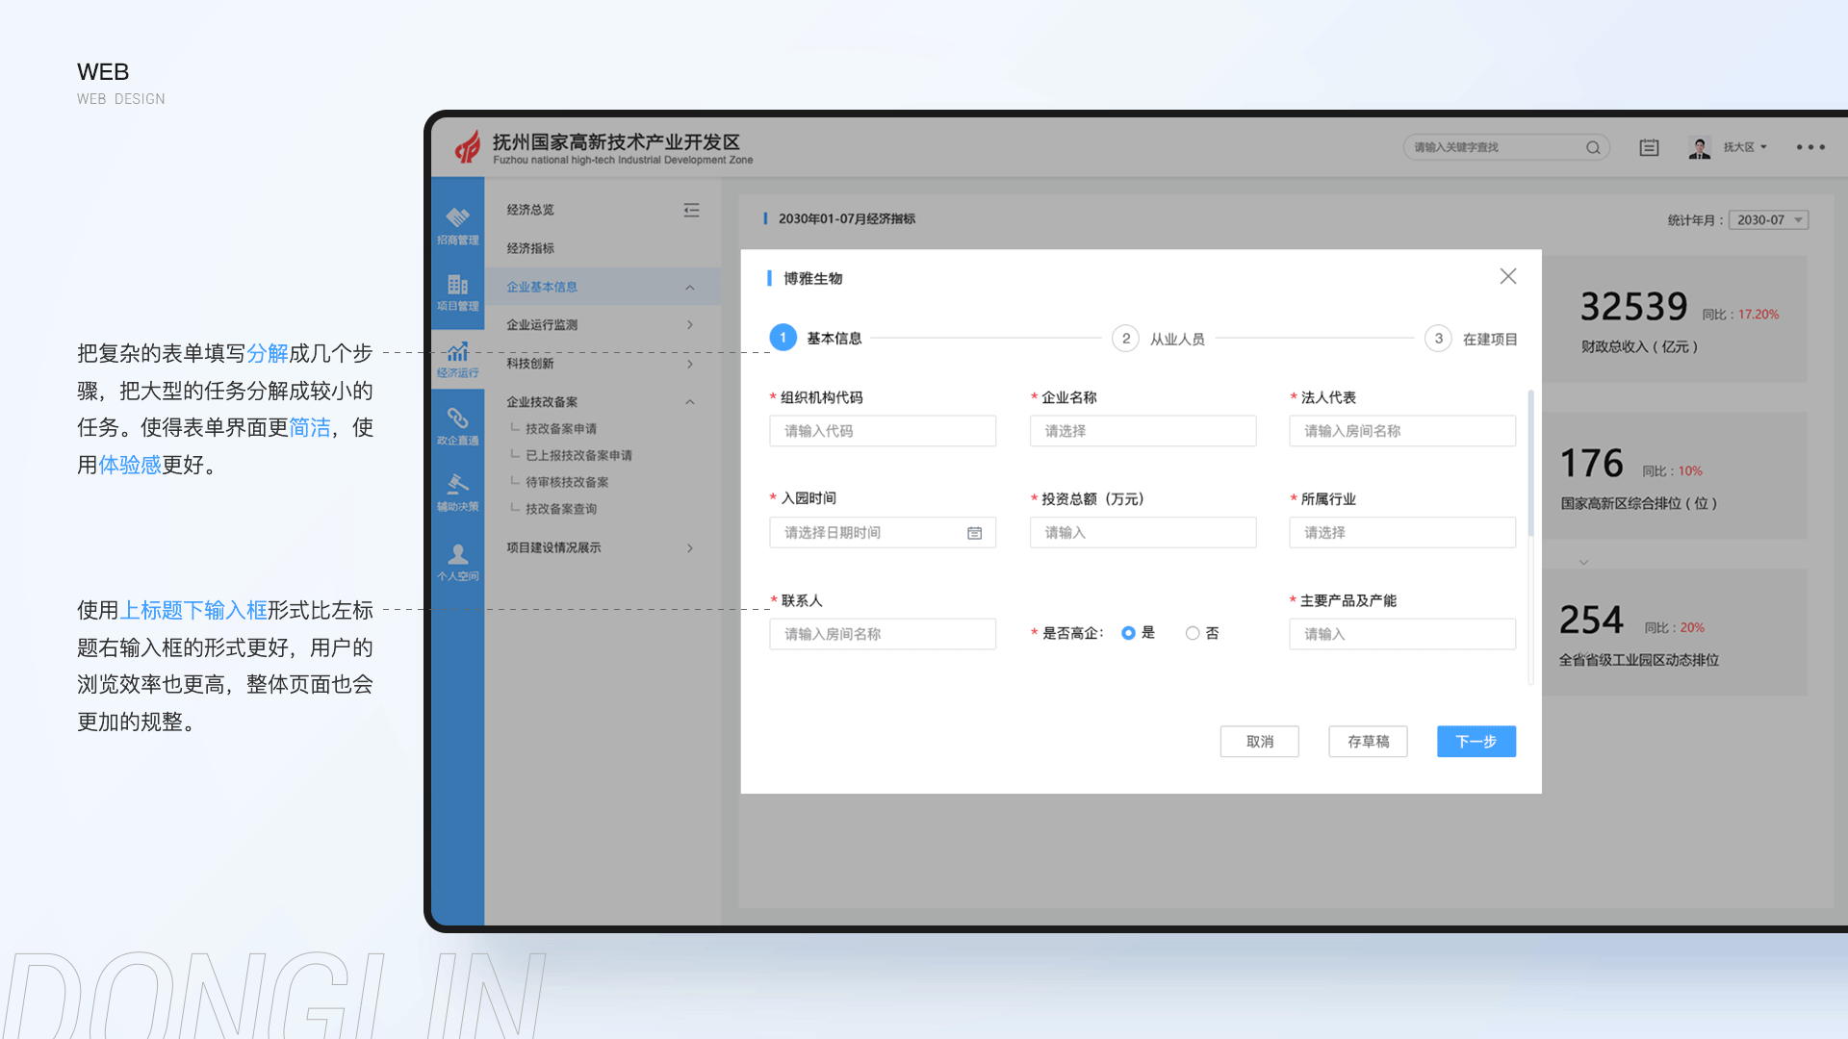1848x1039 pixels.
Task: Collapse the 企业技改备案 chevron
Action: coord(690,402)
